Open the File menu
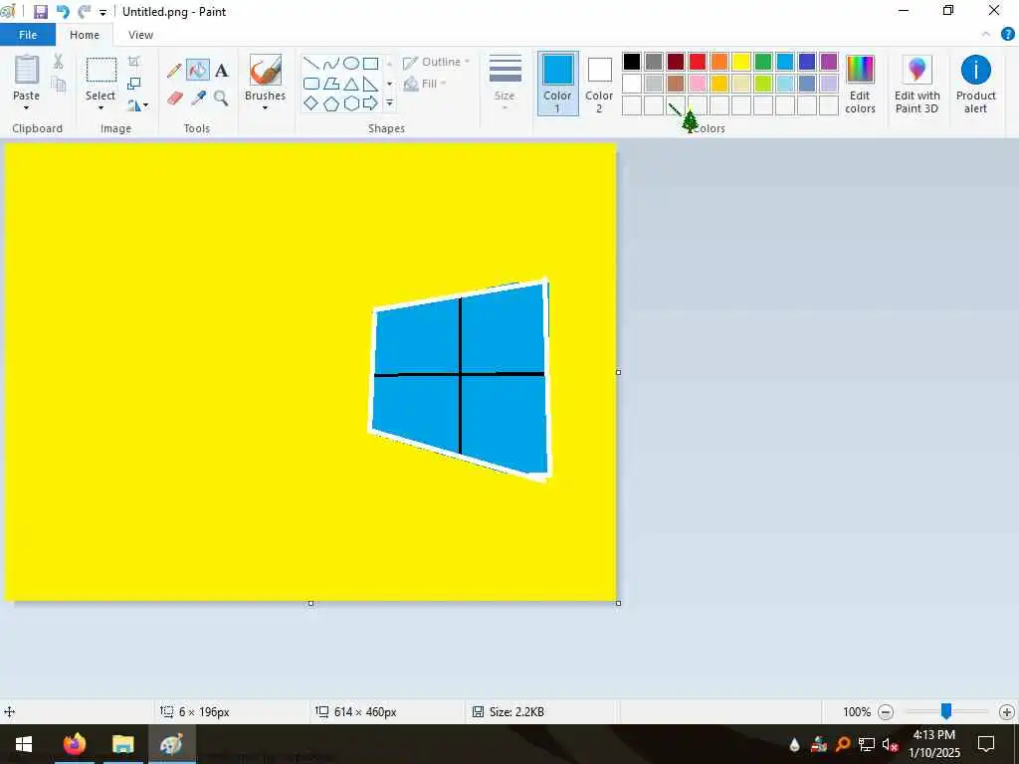Screen dimensions: 1019x764 click(x=28, y=35)
